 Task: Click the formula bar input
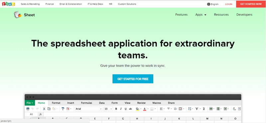click(x=142, y=114)
